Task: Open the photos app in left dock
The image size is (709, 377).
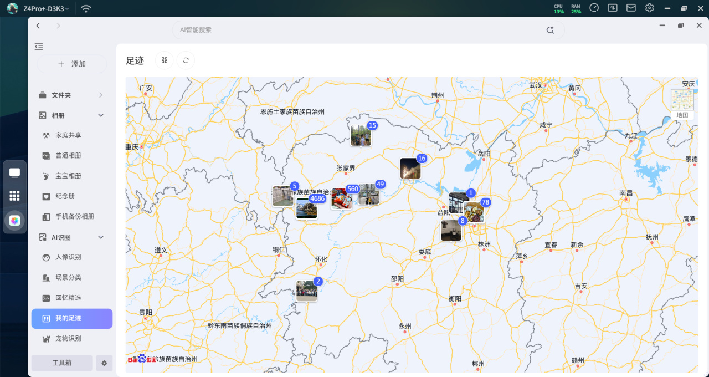Action: pos(14,221)
